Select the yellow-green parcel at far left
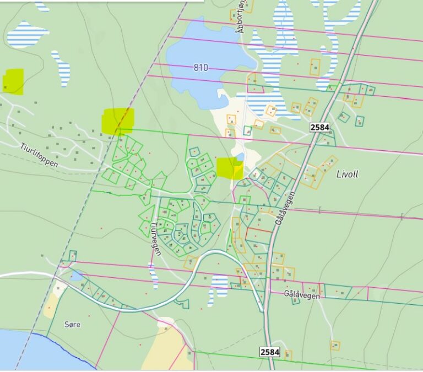 click(x=13, y=81)
